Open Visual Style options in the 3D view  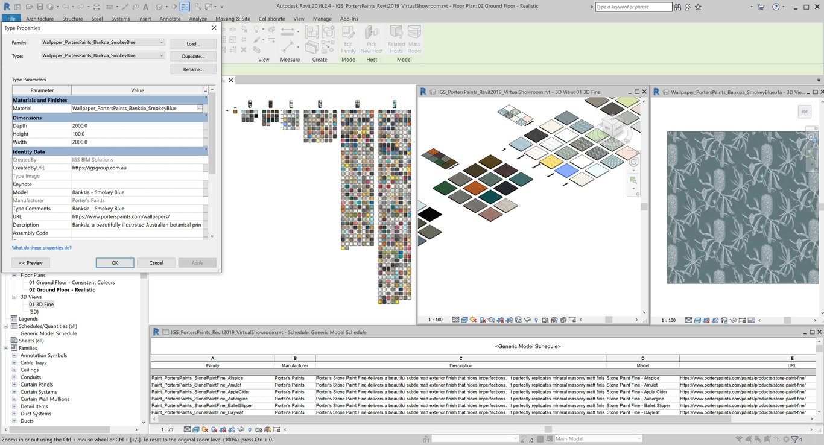464,320
